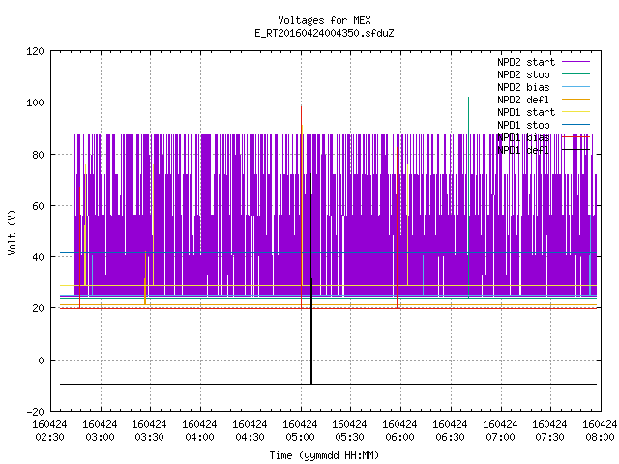Click the x-axis tick label 03:00
The image size is (619, 464).
pos(100,437)
